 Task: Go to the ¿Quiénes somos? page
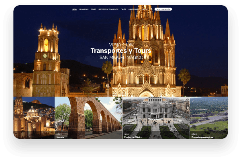pyautogui.click(x=84, y=8)
